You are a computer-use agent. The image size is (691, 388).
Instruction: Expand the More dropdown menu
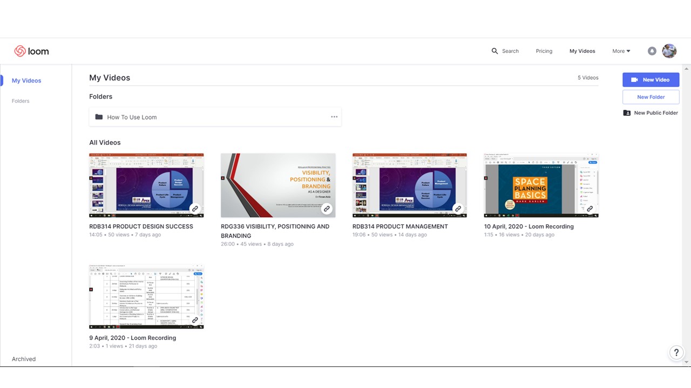tap(621, 51)
